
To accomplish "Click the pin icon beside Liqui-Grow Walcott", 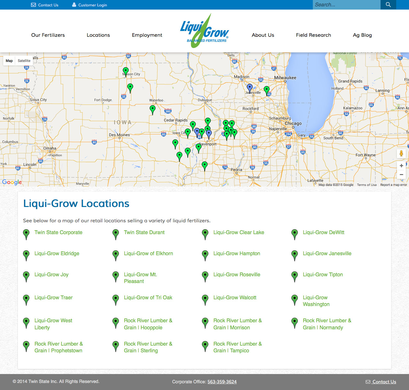I will 205,300.
